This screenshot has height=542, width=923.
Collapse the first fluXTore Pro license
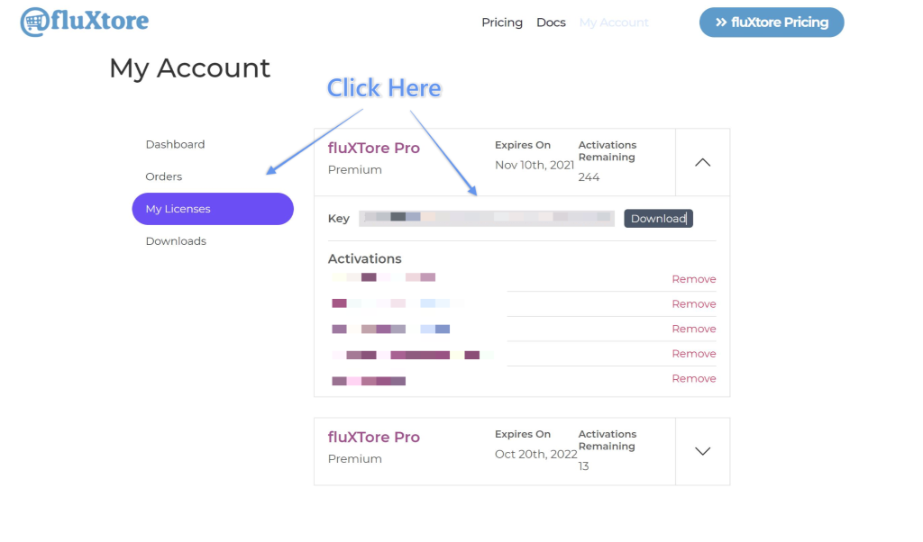pos(702,162)
